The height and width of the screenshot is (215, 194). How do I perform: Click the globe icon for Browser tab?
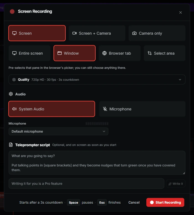[104, 53]
